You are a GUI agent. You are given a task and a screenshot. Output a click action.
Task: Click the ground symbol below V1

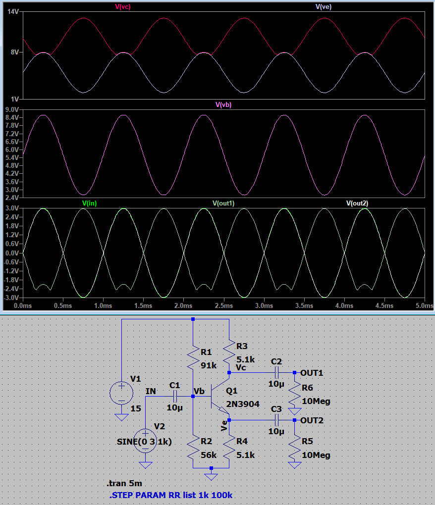pyautogui.click(x=121, y=417)
